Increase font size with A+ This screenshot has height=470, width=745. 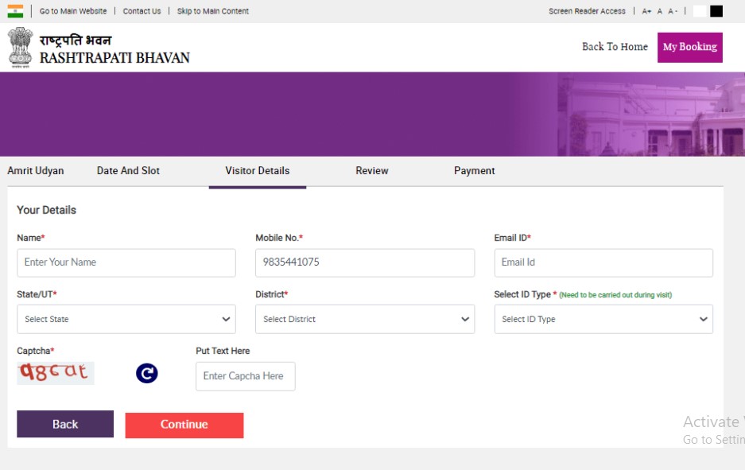tap(646, 11)
